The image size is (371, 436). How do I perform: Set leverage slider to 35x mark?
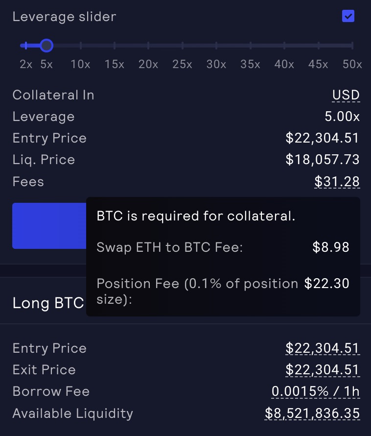(251, 46)
